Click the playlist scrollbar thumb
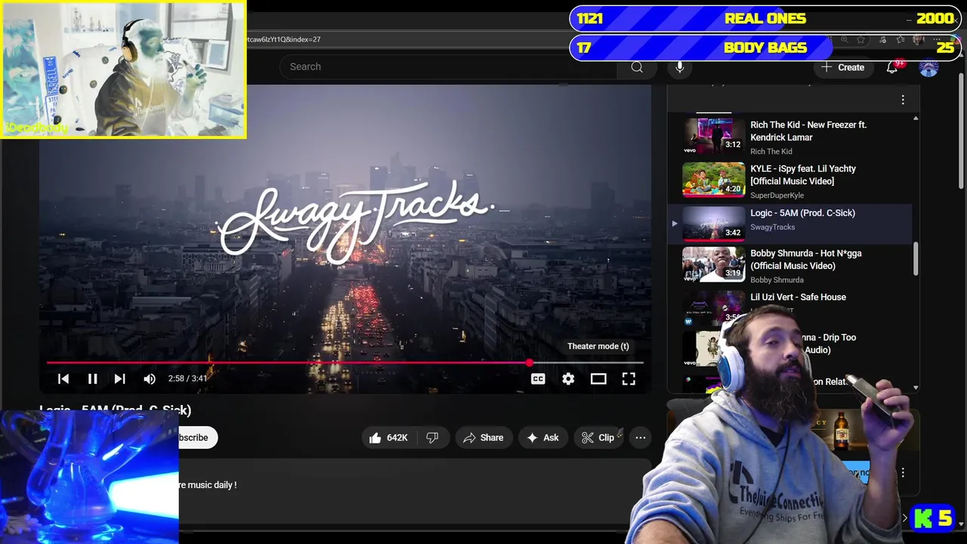This screenshot has width=967, height=544. 916,259
